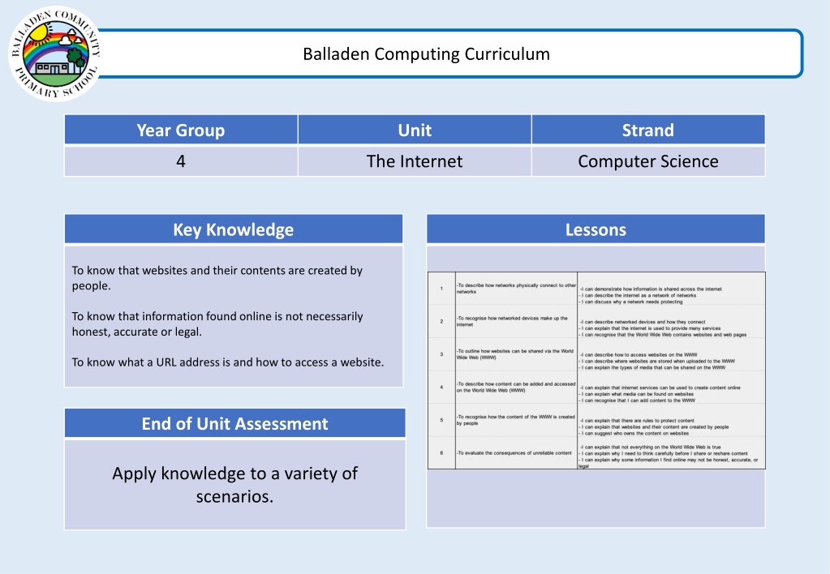
Task: Select the URL address knowledge statement
Action: (x=228, y=362)
